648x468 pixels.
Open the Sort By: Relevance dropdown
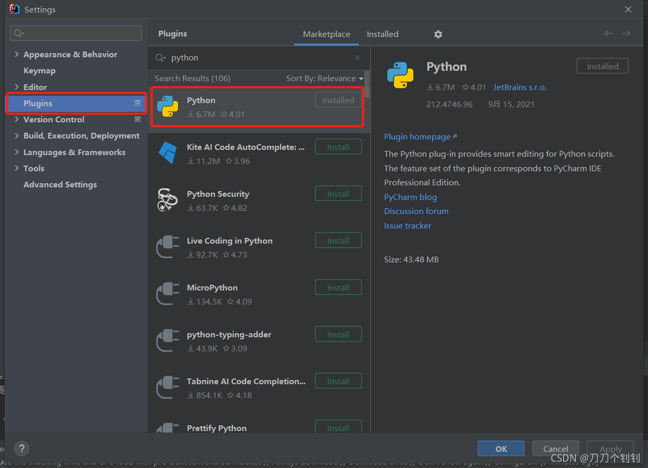325,78
